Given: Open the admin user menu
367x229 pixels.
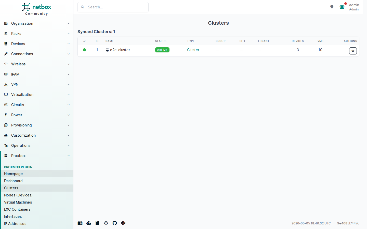Looking at the screenshot, I should (x=354, y=7).
